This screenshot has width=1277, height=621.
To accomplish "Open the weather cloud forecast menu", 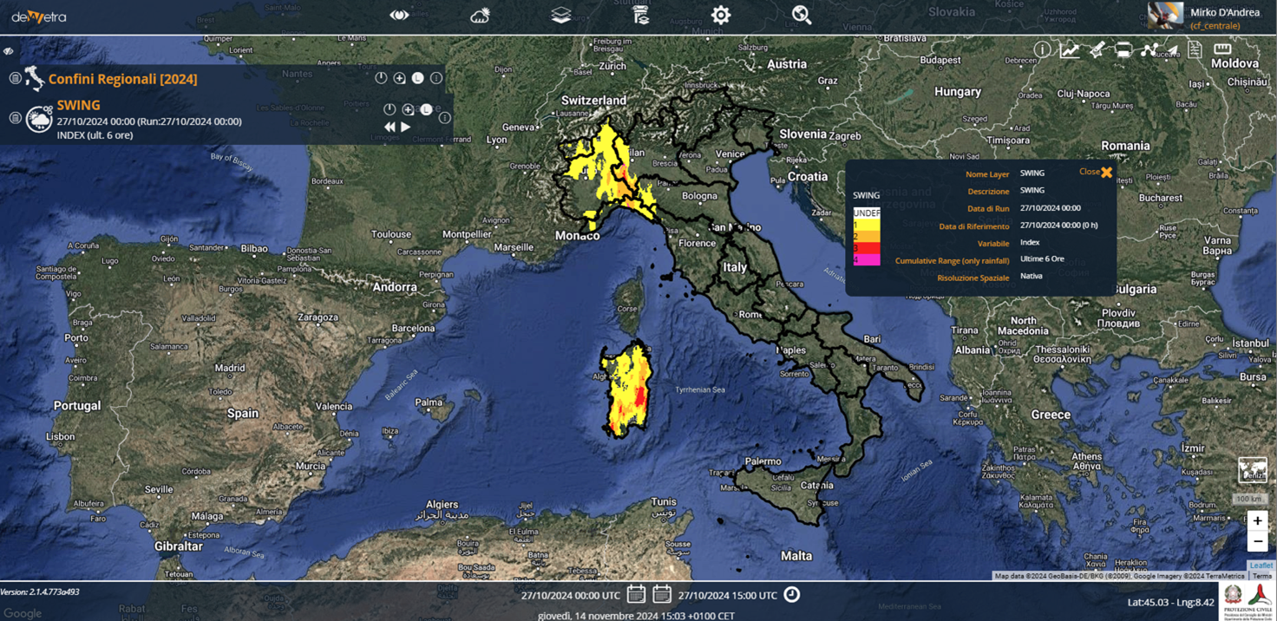I will [x=480, y=16].
